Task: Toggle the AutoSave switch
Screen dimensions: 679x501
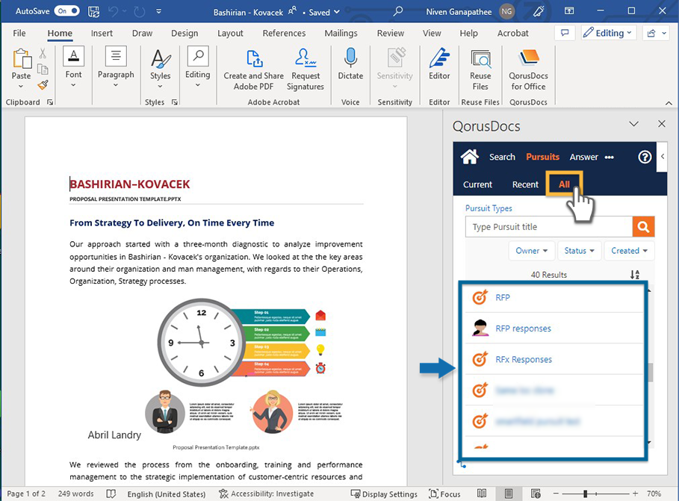Action: tap(66, 11)
